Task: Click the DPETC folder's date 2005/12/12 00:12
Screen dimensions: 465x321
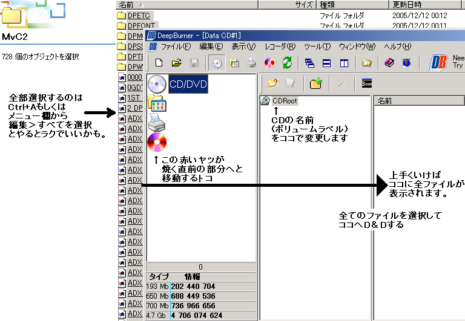Action: coord(420,15)
